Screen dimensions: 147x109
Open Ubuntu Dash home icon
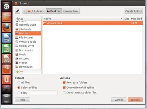click(x=6, y=7)
